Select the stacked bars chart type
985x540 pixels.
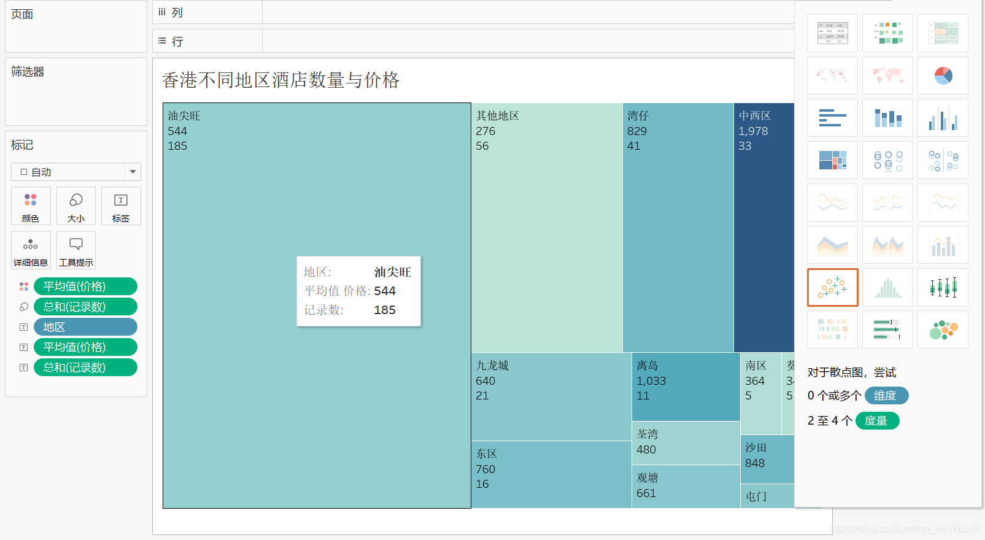point(887,118)
